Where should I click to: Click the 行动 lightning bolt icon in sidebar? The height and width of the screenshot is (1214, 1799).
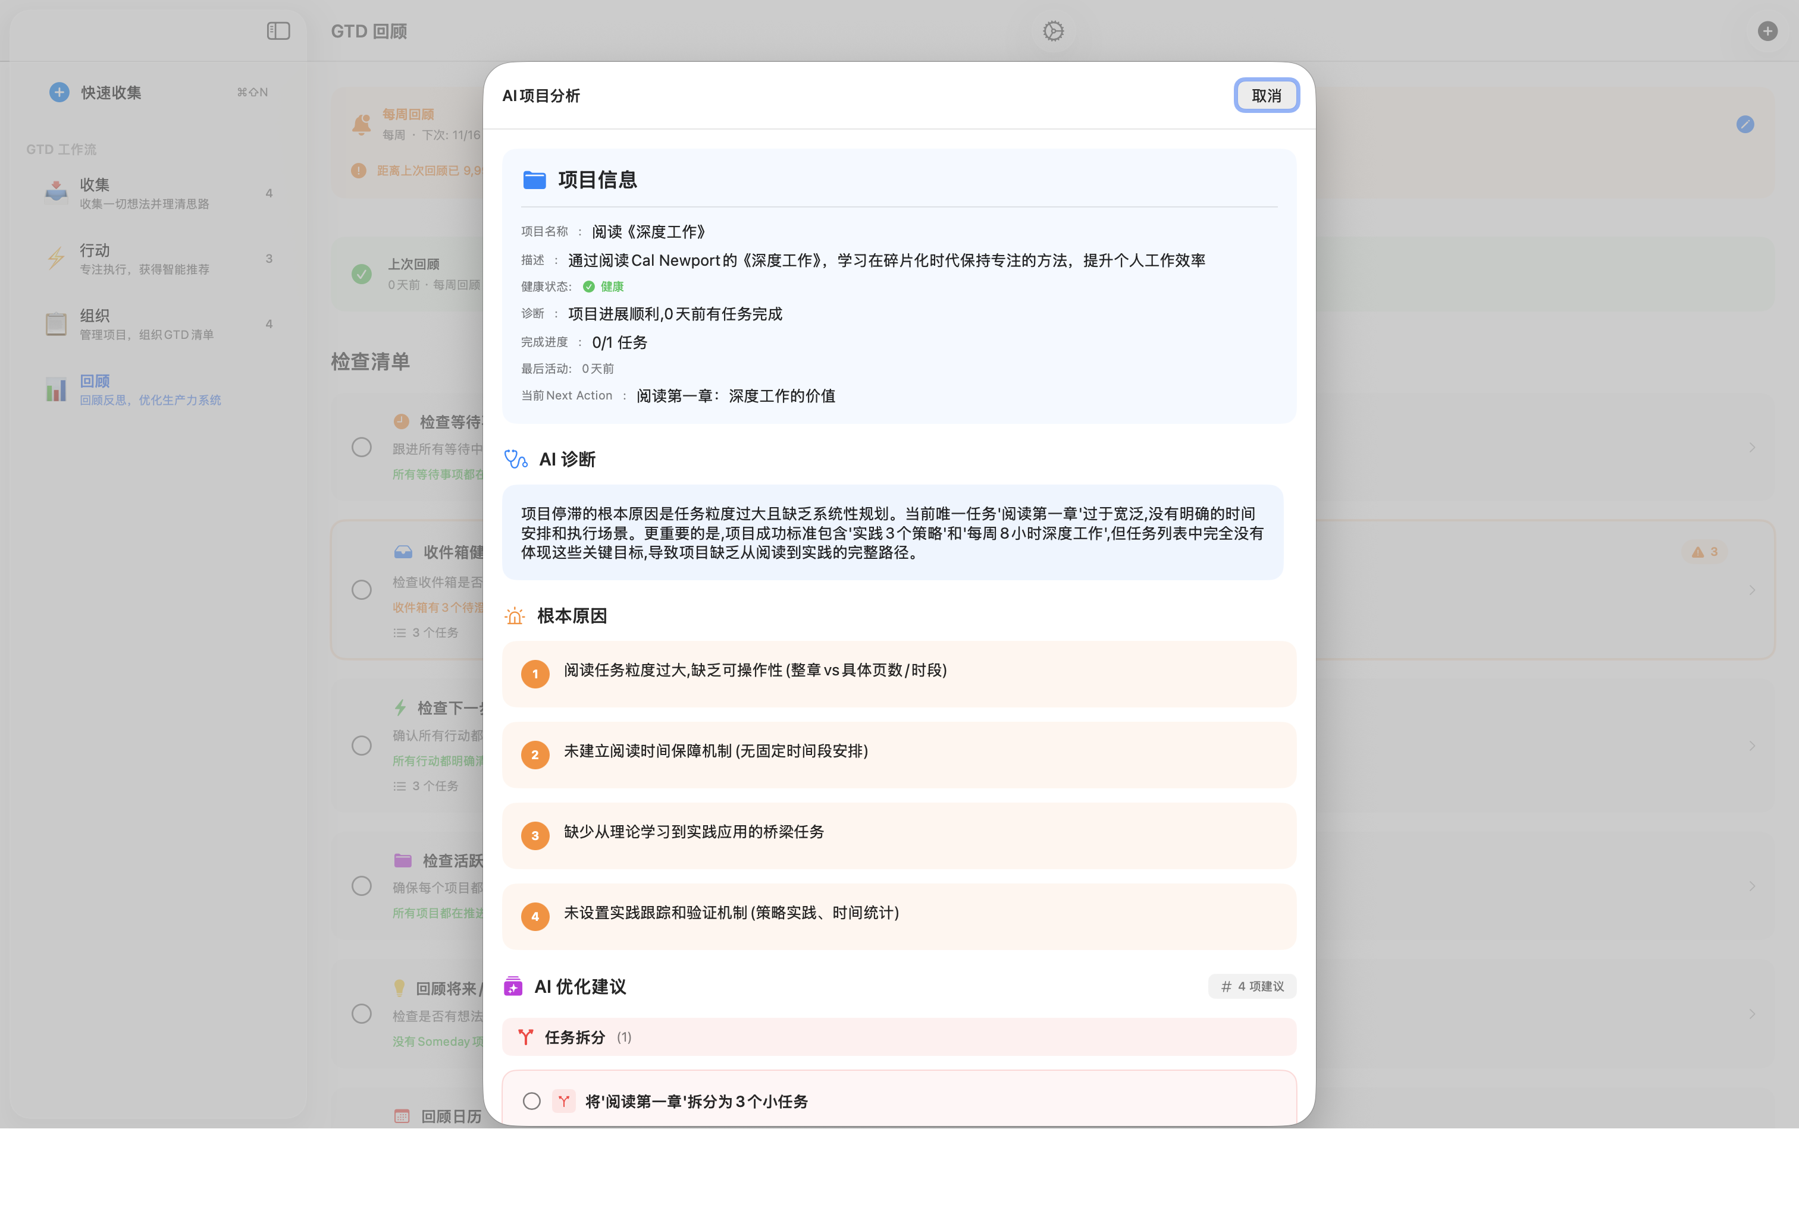click(56, 257)
